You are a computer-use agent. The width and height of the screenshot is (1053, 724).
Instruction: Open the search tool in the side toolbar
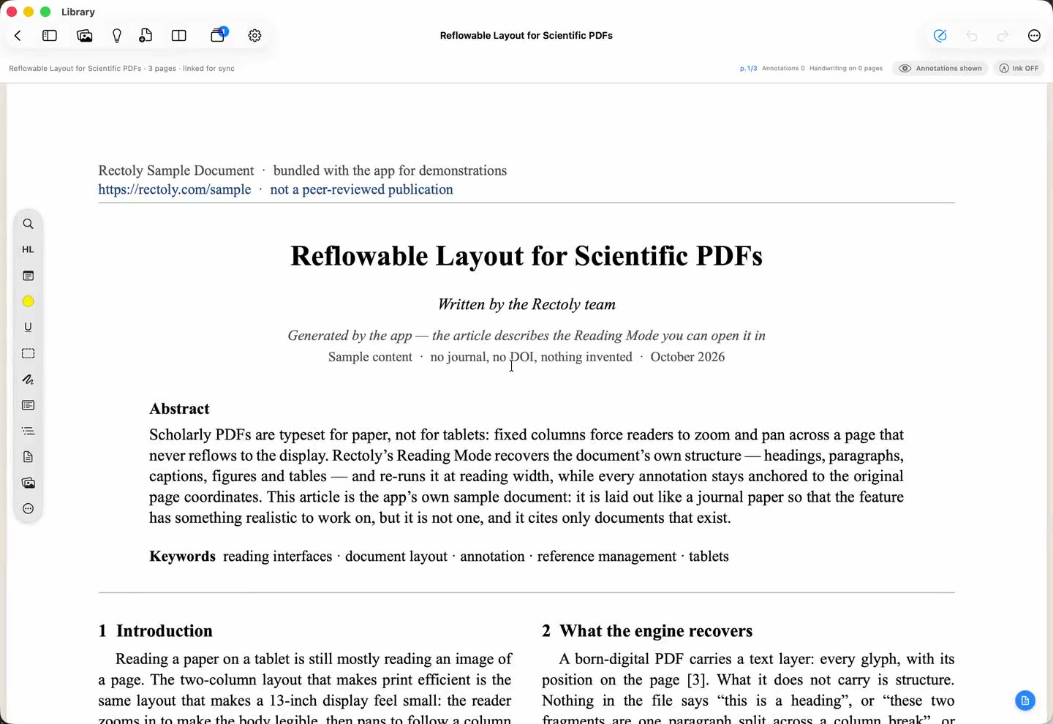tap(28, 224)
